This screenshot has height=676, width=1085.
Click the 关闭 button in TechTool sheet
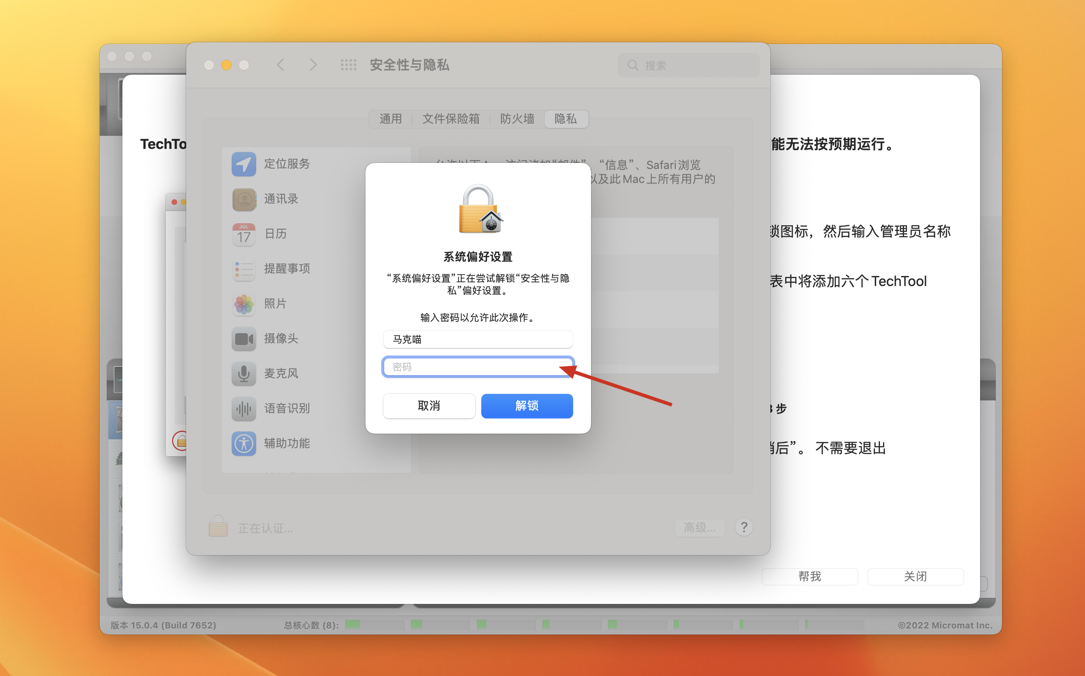(x=915, y=577)
